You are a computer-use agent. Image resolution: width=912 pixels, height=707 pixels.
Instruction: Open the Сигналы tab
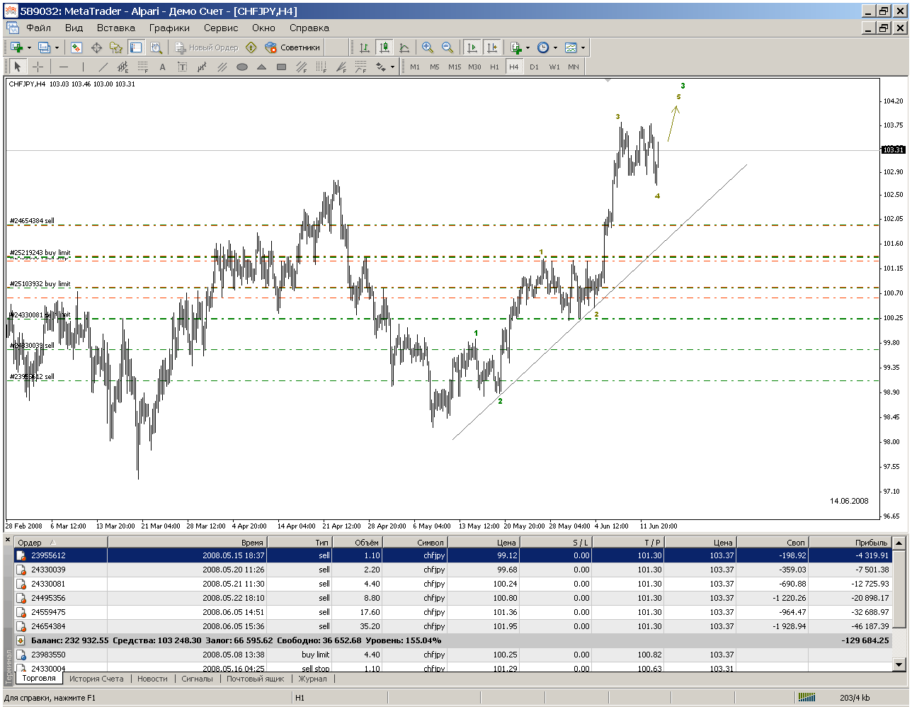pyautogui.click(x=197, y=679)
